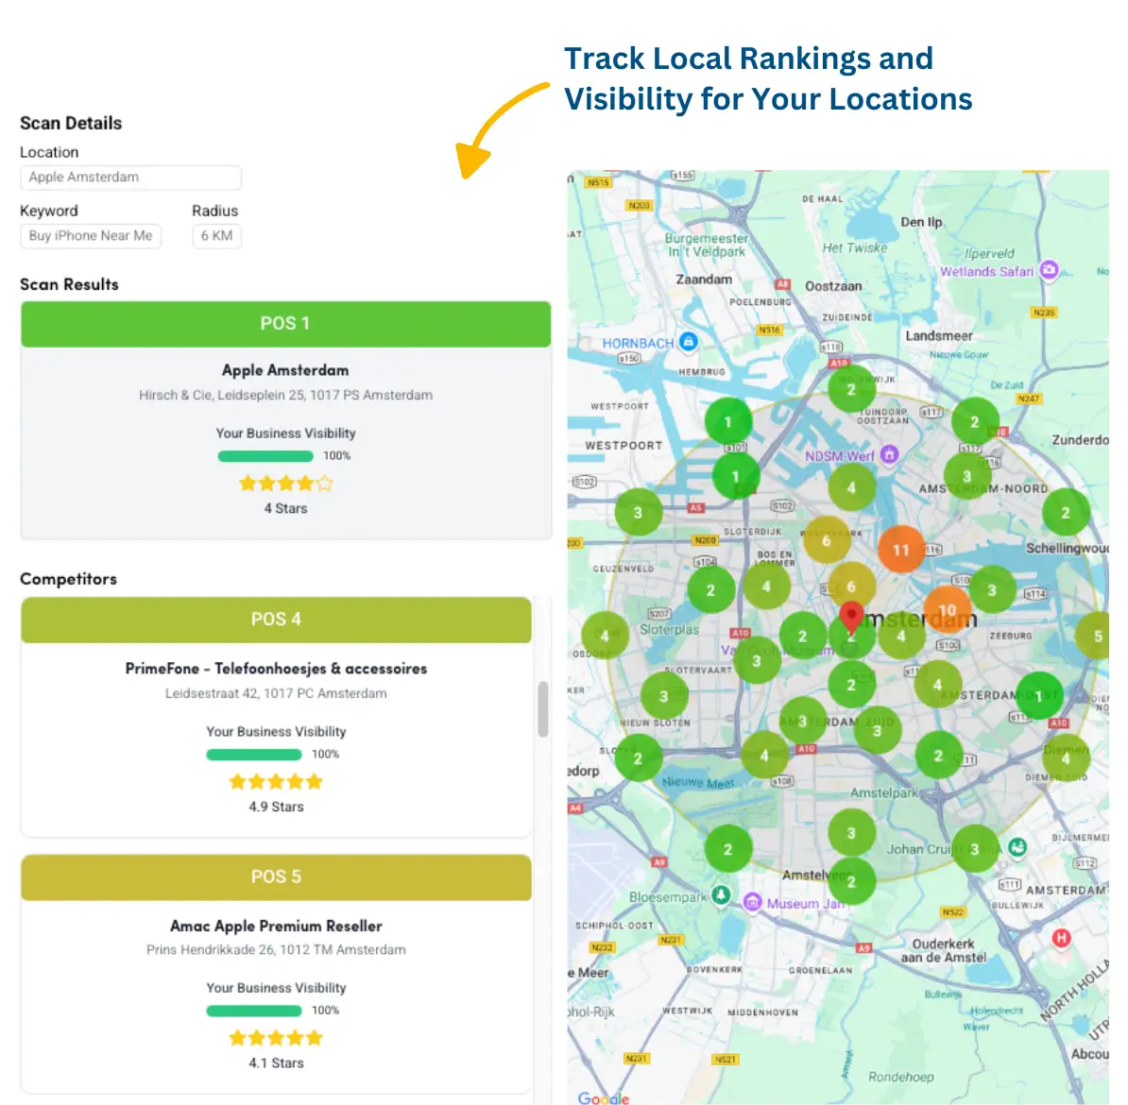Click the competitors list scrollbar
Image resolution: width=1128 pixels, height=1105 pixels.
543,708
